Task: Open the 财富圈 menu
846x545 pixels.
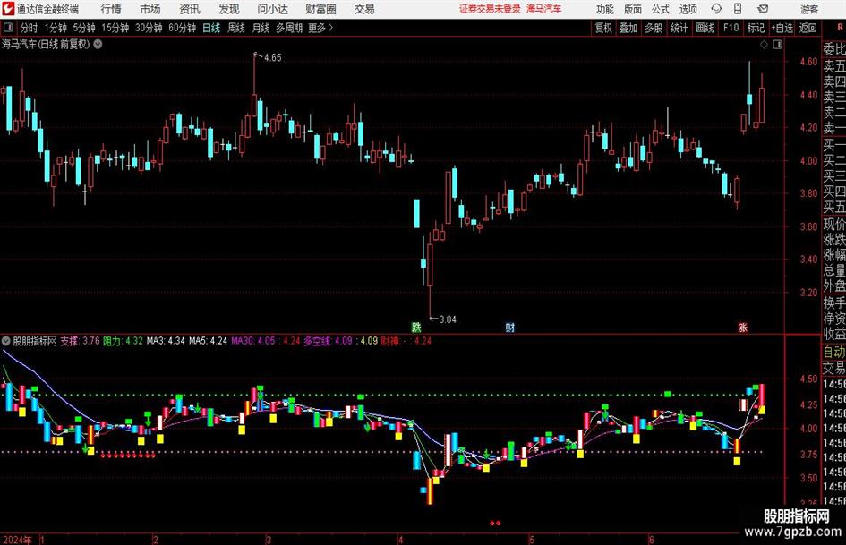Action: click(x=320, y=9)
